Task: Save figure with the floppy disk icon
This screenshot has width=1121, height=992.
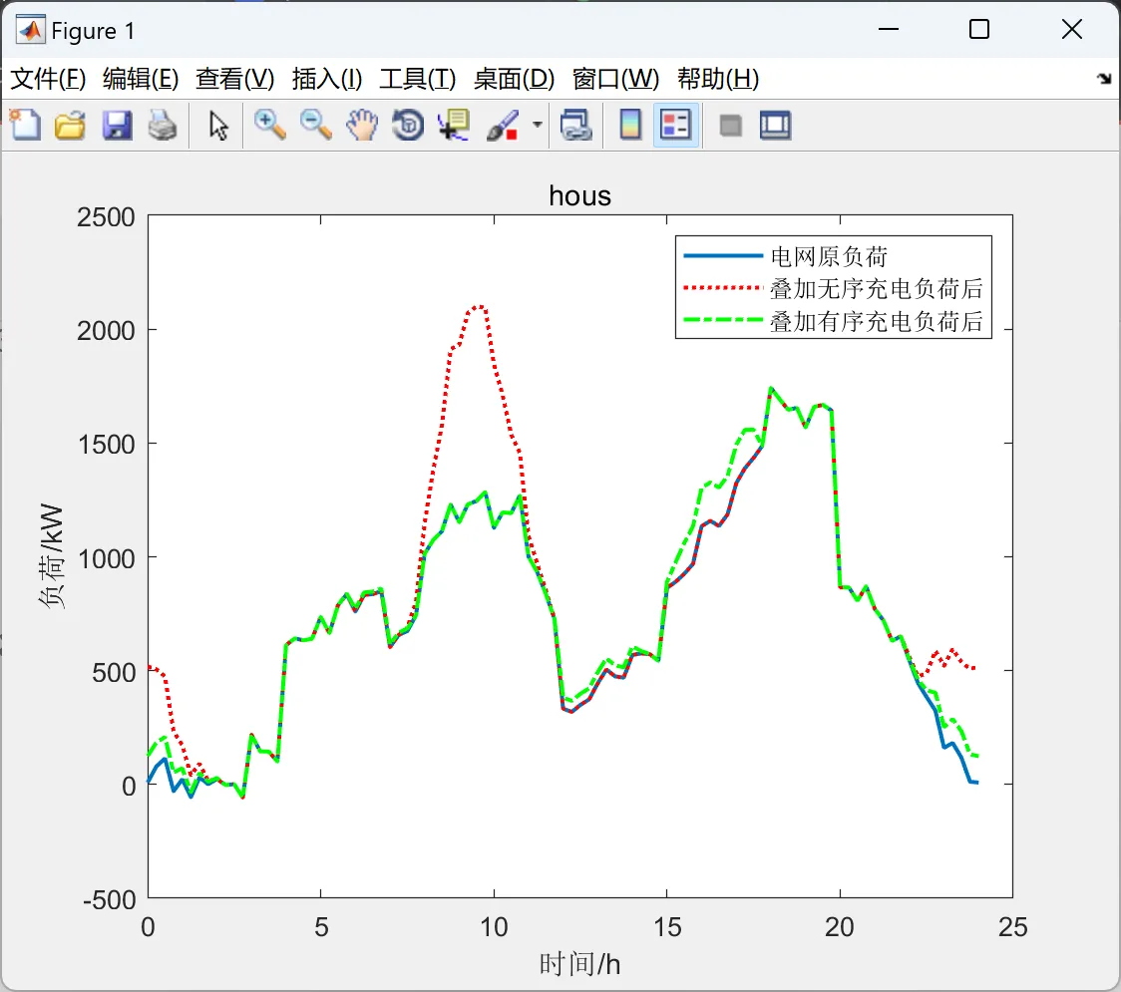Action: tap(117, 125)
